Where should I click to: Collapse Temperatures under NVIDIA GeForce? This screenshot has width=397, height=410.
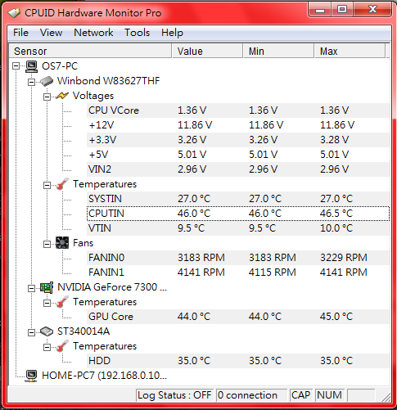click(47, 303)
